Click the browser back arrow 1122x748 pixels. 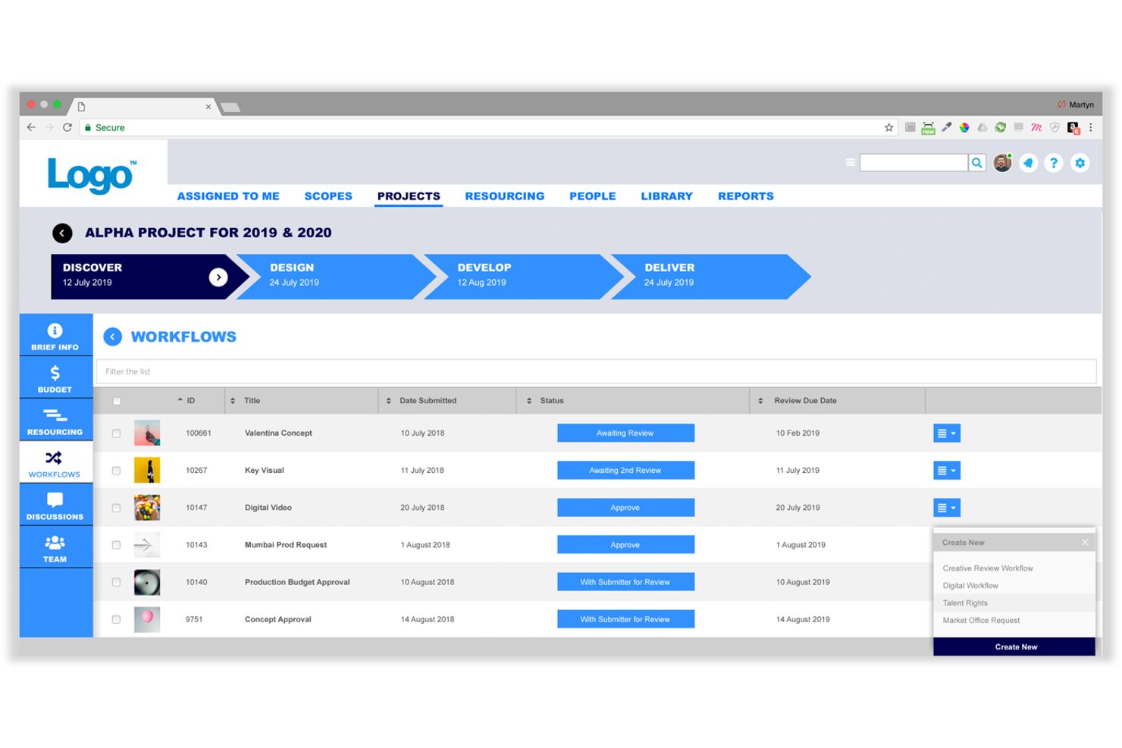[31, 127]
